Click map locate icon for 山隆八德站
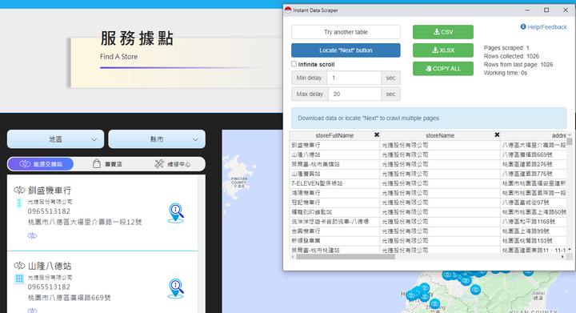This screenshot has height=313, width=576. click(176, 289)
